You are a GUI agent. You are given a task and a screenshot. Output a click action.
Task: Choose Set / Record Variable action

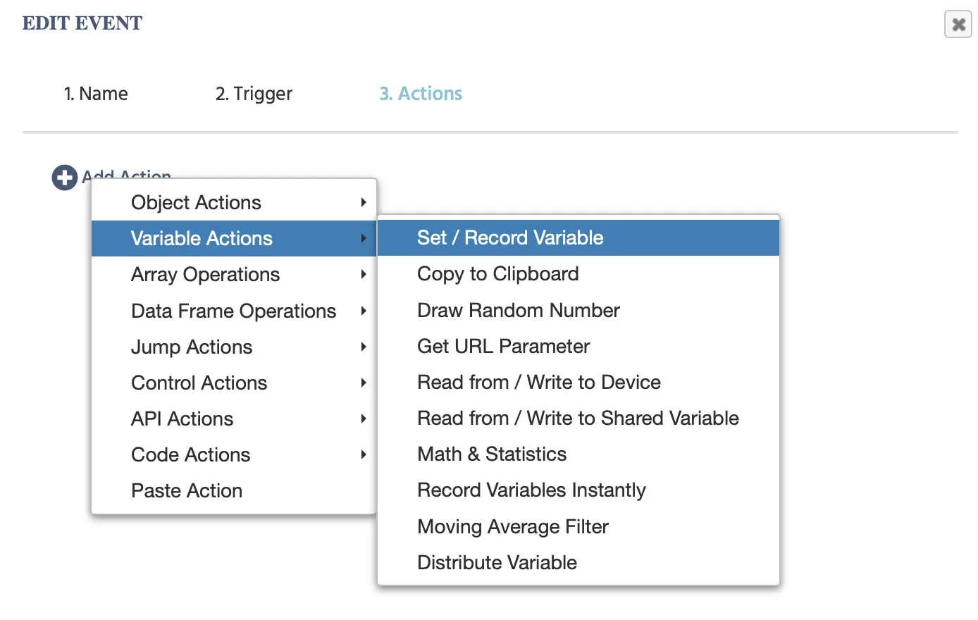point(510,238)
